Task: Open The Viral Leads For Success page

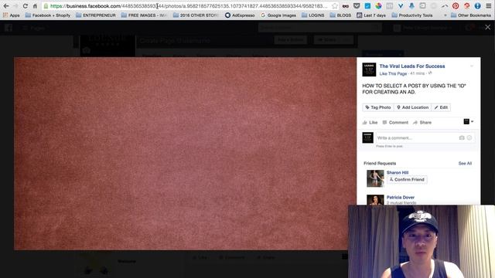Action: pos(412,66)
